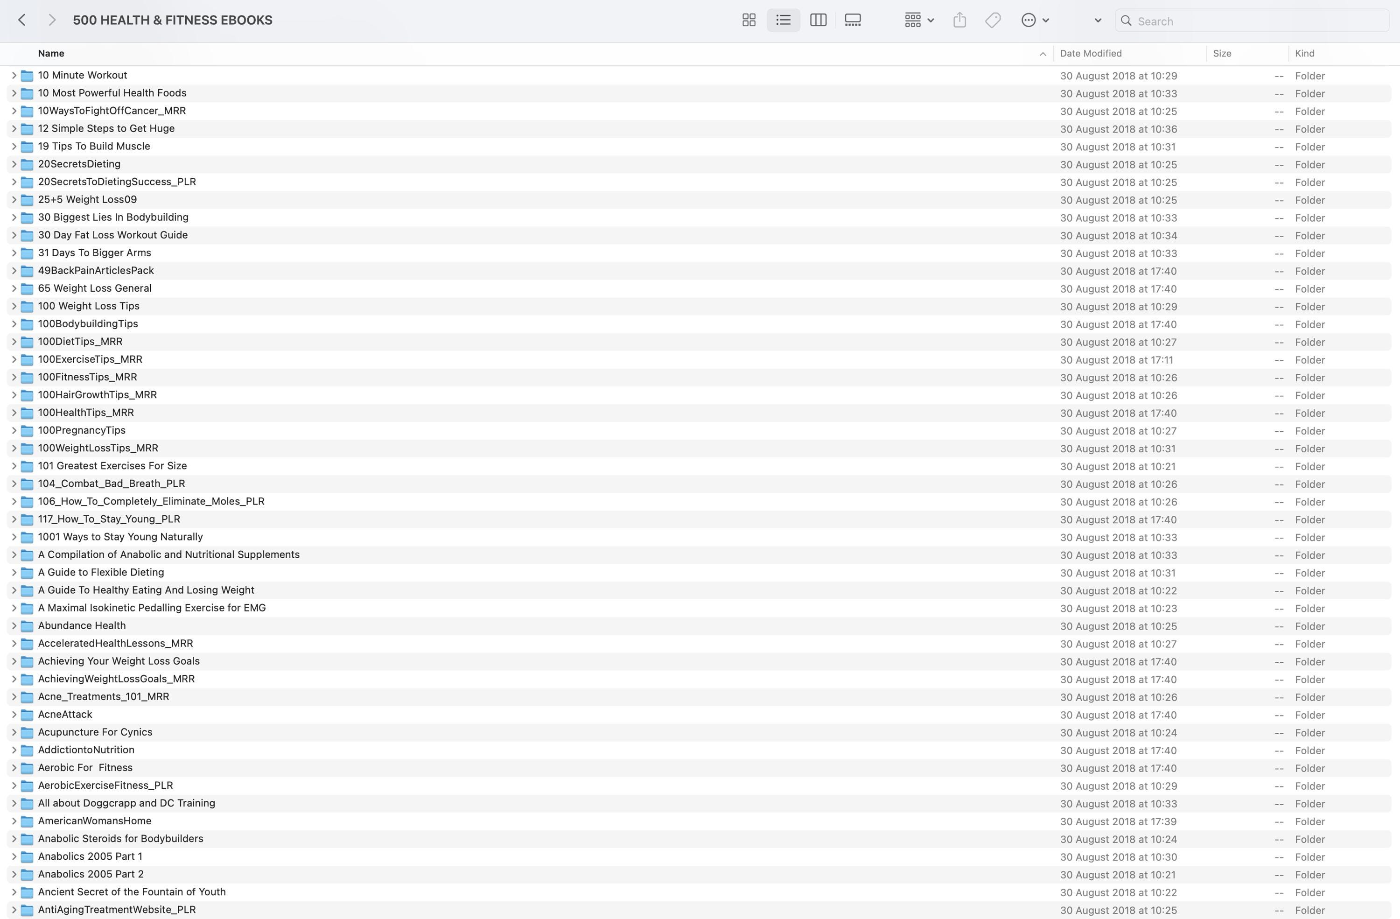Screen dimensions: 1400x919
Task: Open the toolbar overflow chevron
Action: pyautogui.click(x=1098, y=20)
